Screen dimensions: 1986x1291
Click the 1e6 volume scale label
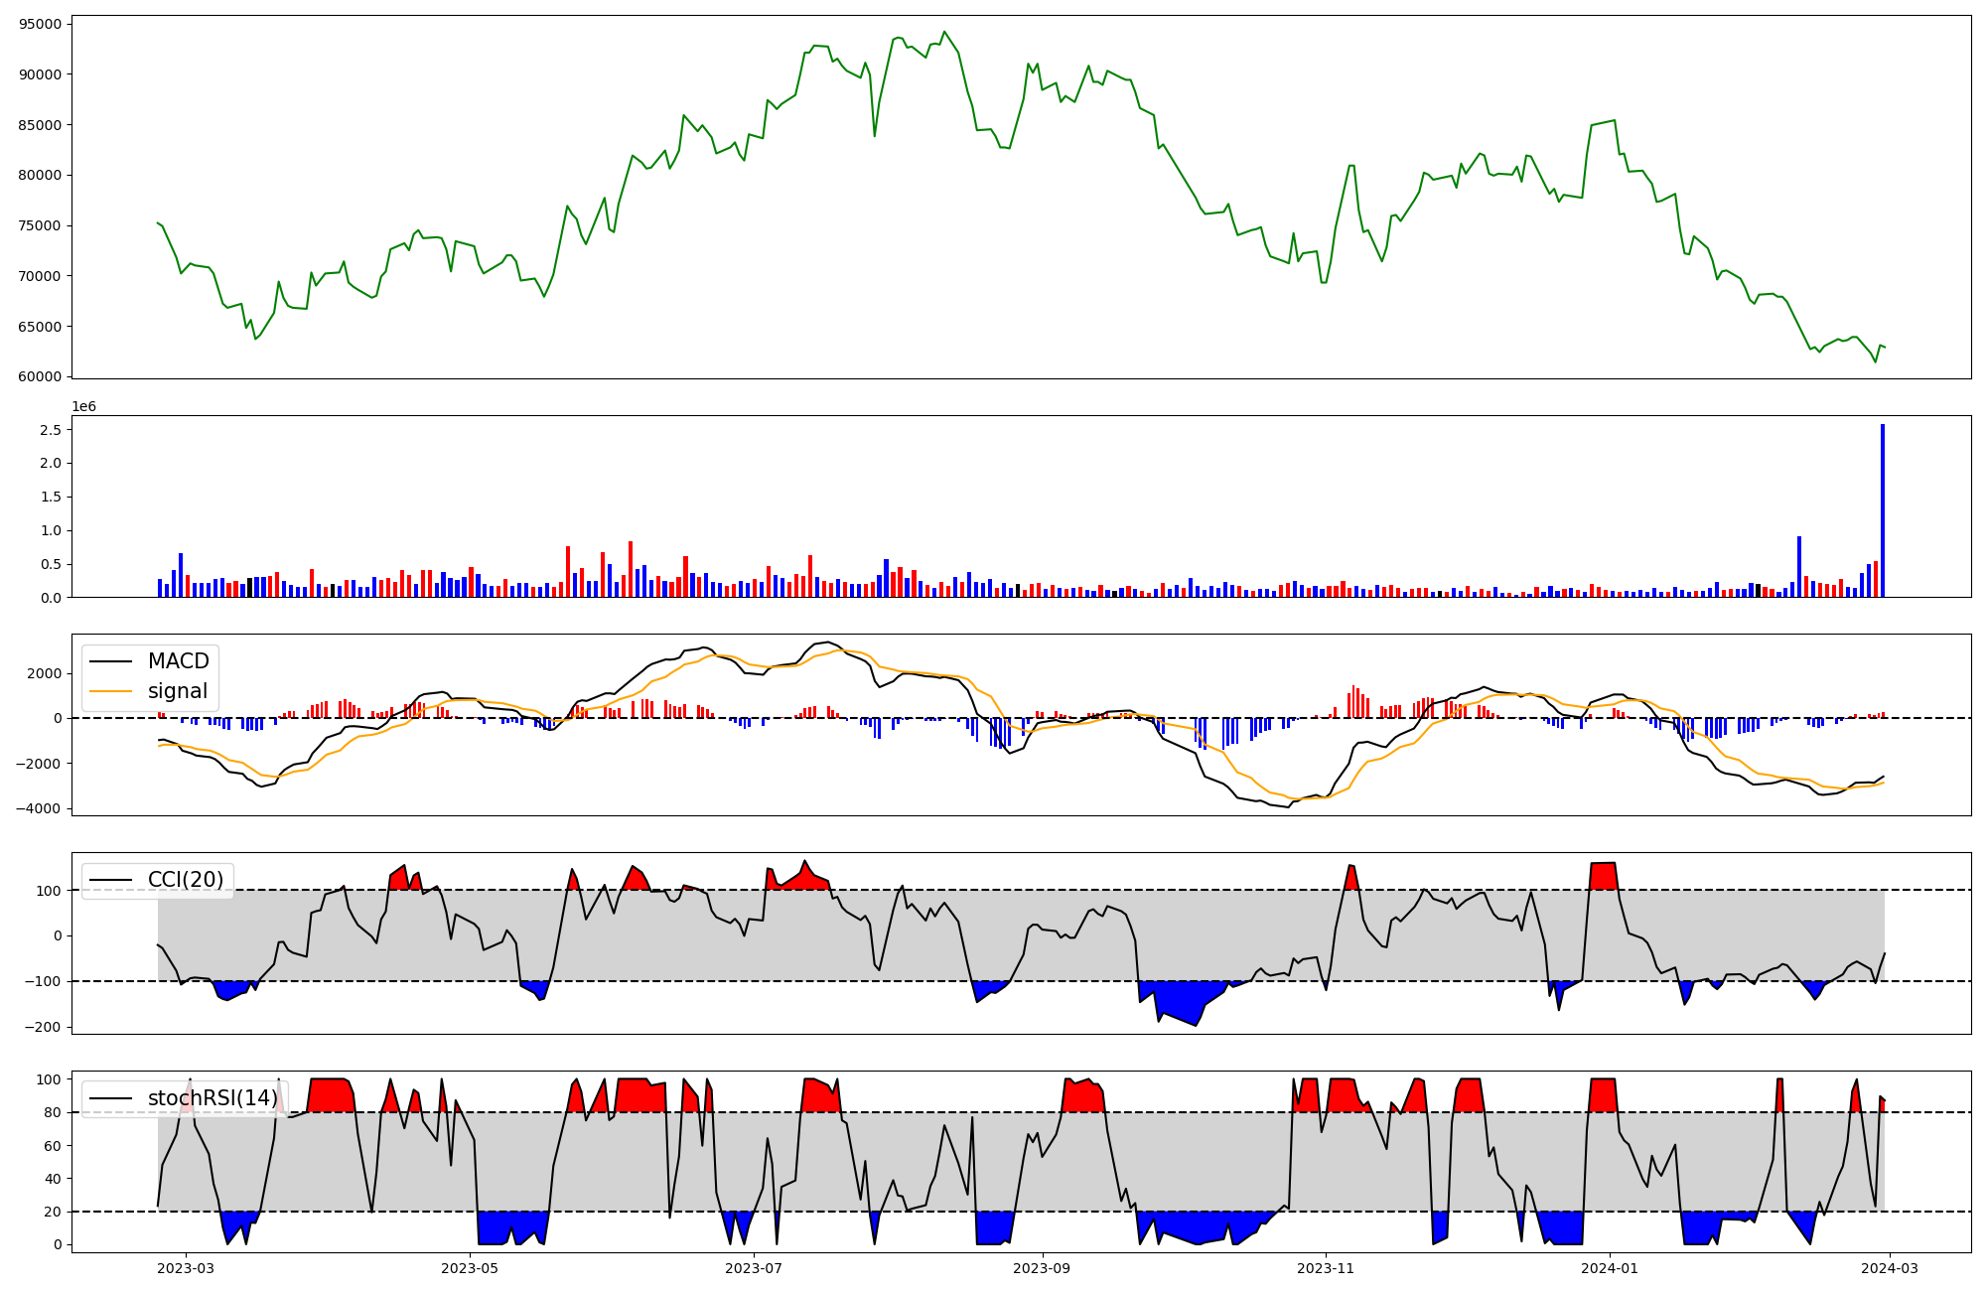pyautogui.click(x=83, y=407)
